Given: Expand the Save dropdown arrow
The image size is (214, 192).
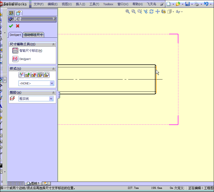Looking at the screenshot, I should (x=192, y=4).
